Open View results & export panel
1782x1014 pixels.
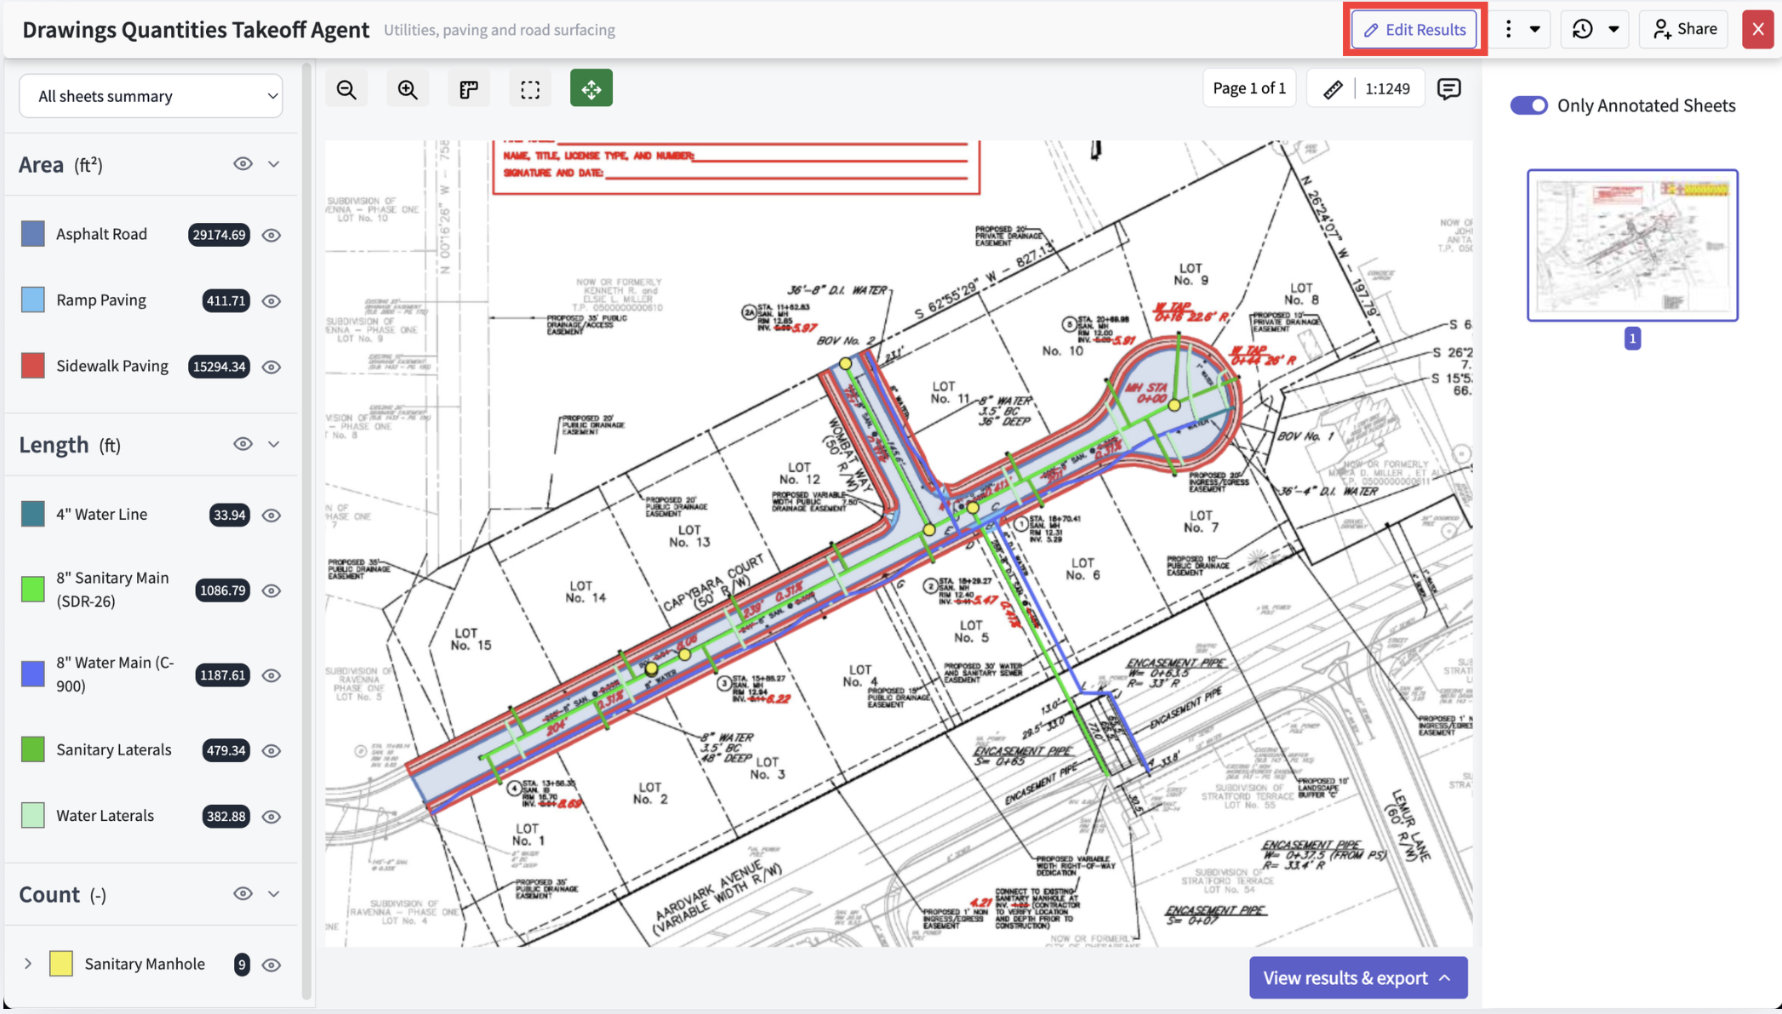(x=1358, y=977)
